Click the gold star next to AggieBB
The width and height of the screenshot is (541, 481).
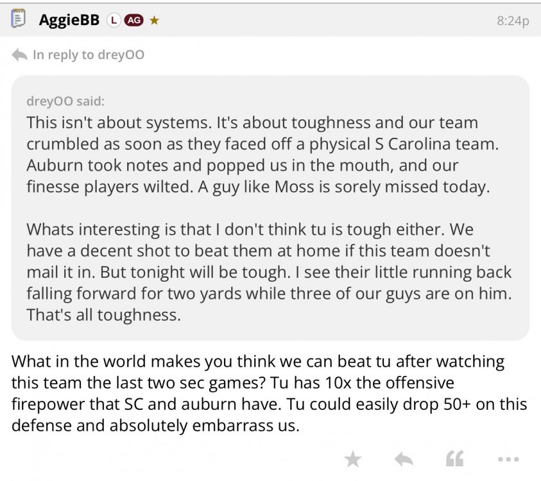[x=154, y=21]
